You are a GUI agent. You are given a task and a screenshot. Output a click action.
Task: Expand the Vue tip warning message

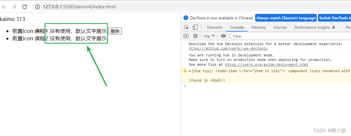pyautogui.click(x=190, y=71)
